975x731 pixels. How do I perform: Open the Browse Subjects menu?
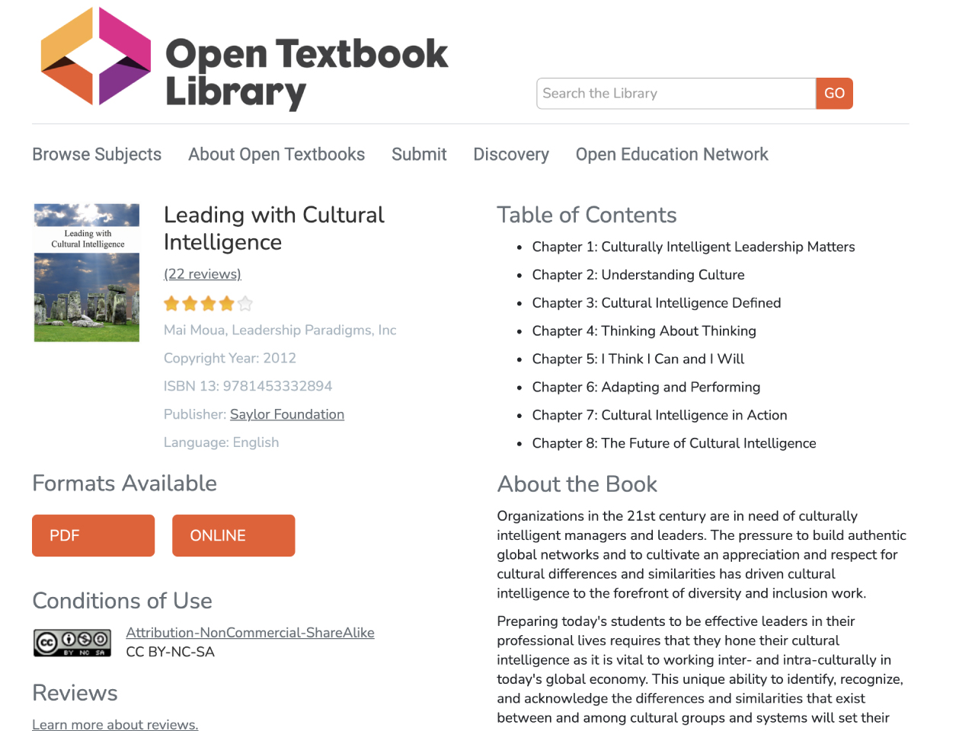coord(97,155)
